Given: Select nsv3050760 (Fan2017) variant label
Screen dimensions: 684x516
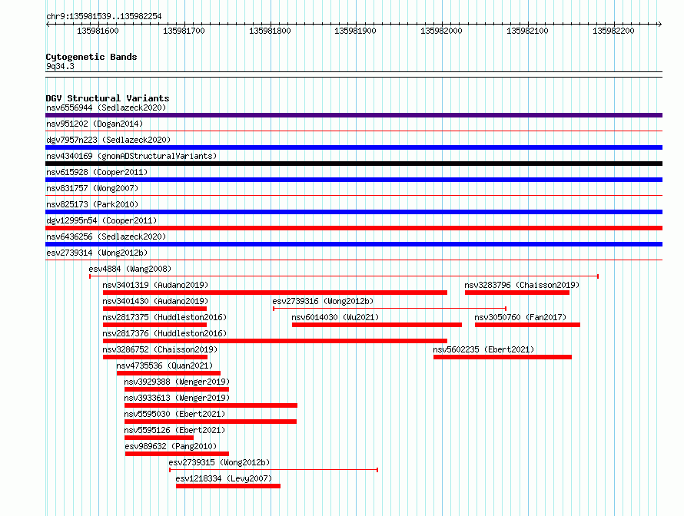Looking at the screenshot, I should coord(520,317).
